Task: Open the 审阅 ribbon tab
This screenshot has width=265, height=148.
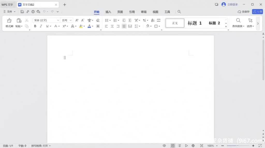Action: pyautogui.click(x=144, y=12)
